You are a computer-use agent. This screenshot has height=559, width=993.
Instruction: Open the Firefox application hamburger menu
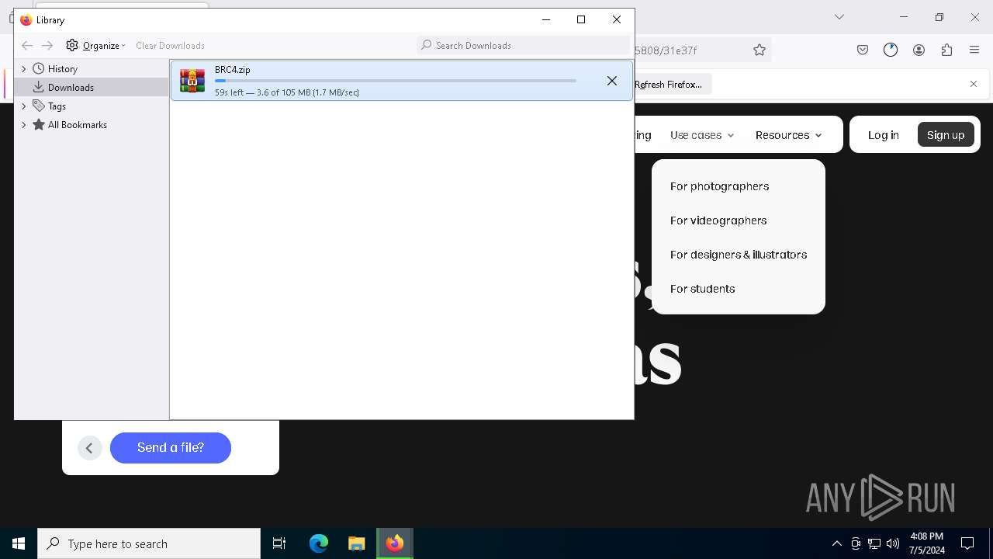click(x=974, y=50)
